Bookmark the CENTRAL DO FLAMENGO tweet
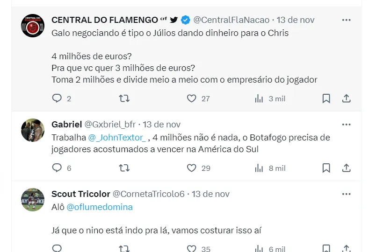 pos(326,98)
